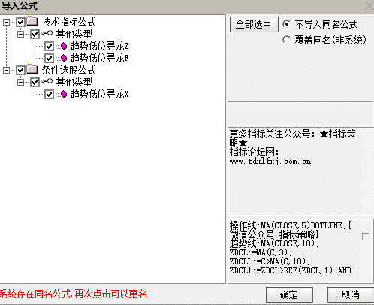Click key icon of 其他类型 under 技术指标公式
Viewport: 374px width, 305px height.
[47, 33]
